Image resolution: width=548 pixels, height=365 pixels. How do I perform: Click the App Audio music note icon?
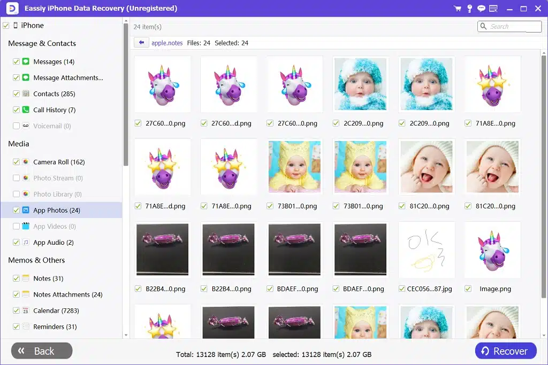[25, 243]
